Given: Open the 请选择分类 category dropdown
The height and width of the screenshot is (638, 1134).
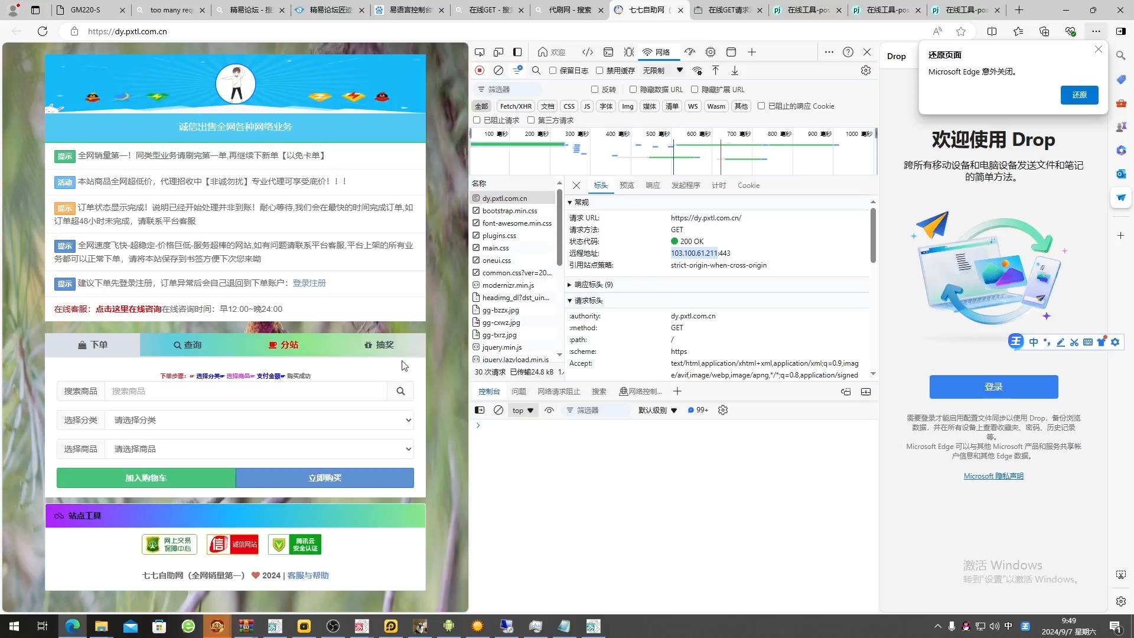Looking at the screenshot, I should point(259,420).
